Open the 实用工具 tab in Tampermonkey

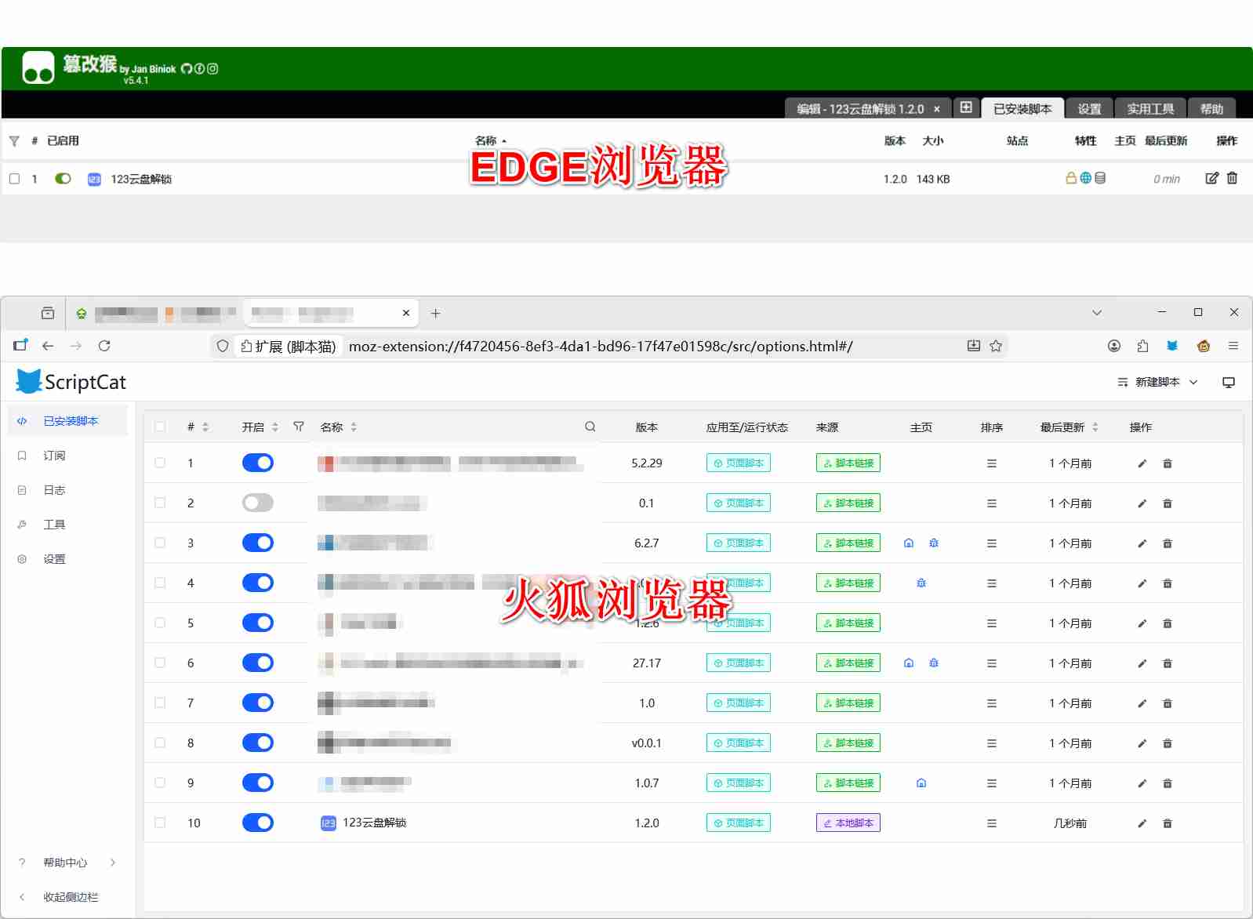point(1150,108)
